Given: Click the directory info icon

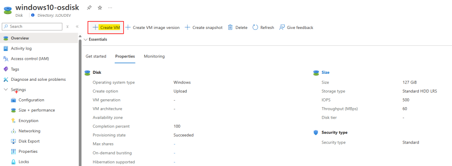Looking at the screenshot, I should [x=33, y=15].
